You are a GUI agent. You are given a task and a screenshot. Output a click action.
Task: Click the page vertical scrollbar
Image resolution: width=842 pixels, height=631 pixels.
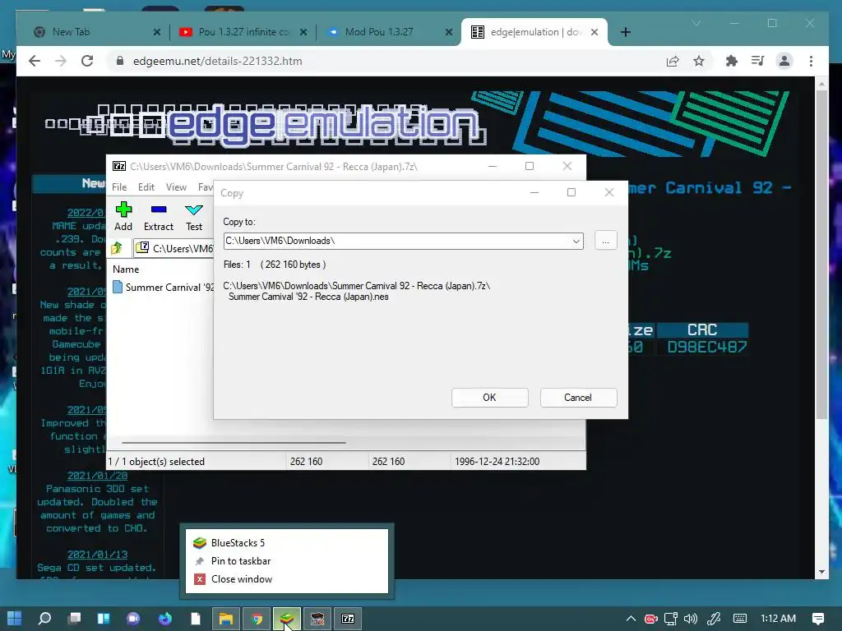[821, 255]
